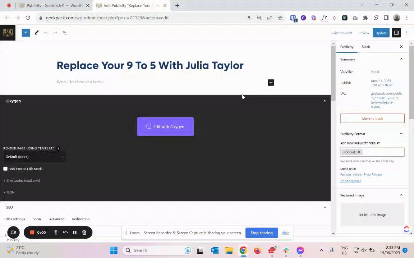The height and width of the screenshot is (258, 414).
Task: Click the Windows taskbar Search box
Action: click(158, 250)
